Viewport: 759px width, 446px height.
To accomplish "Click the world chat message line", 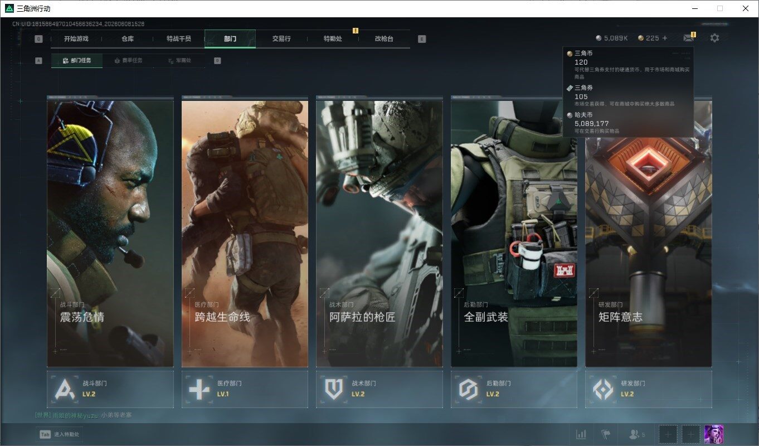I will 84,415.
